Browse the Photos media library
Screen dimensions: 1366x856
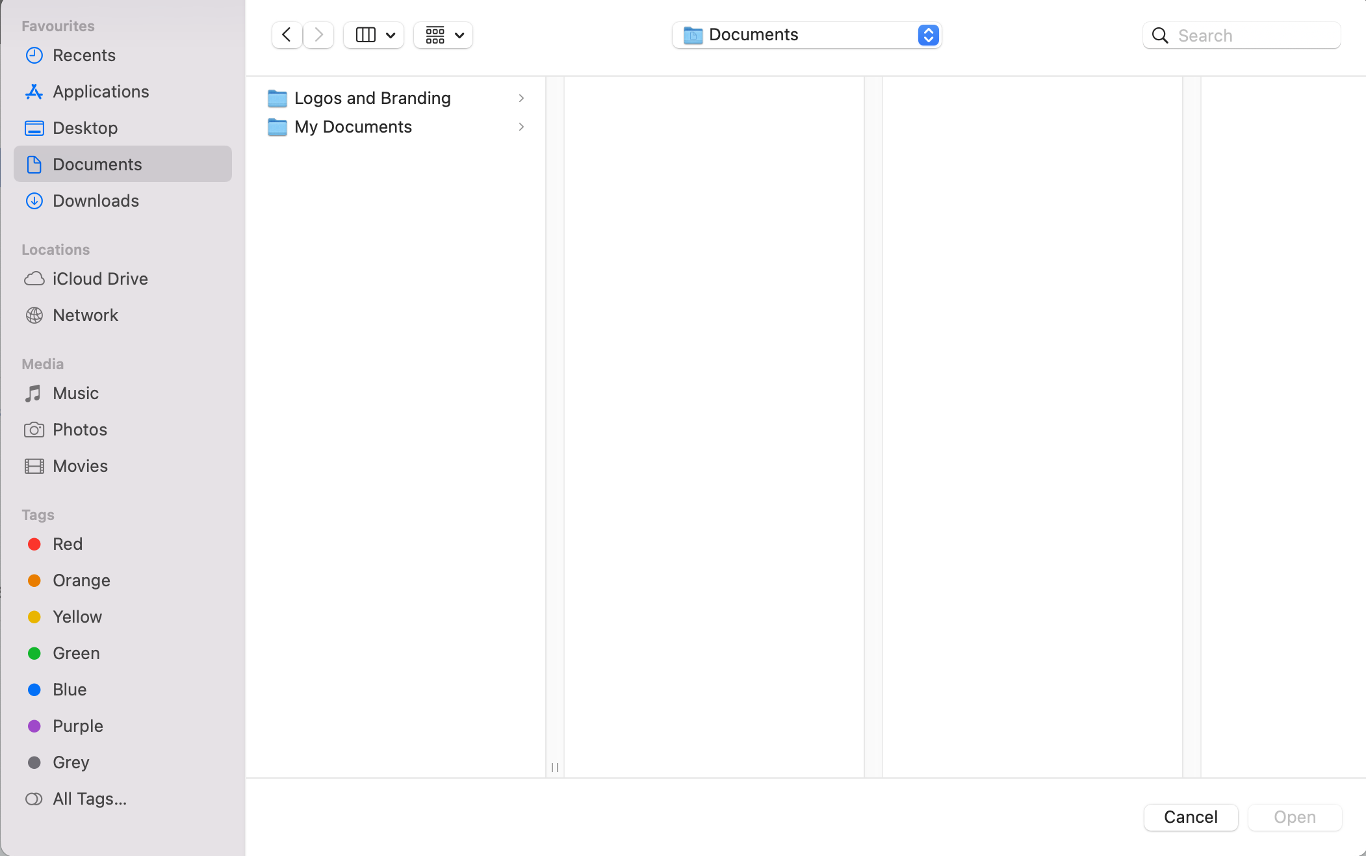tap(79, 430)
